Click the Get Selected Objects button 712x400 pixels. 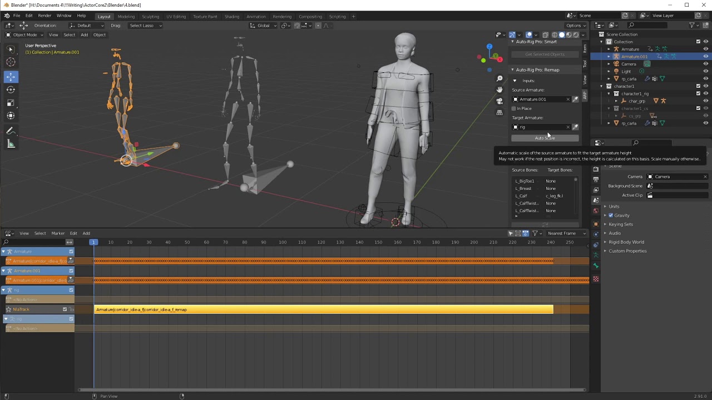(x=545, y=54)
